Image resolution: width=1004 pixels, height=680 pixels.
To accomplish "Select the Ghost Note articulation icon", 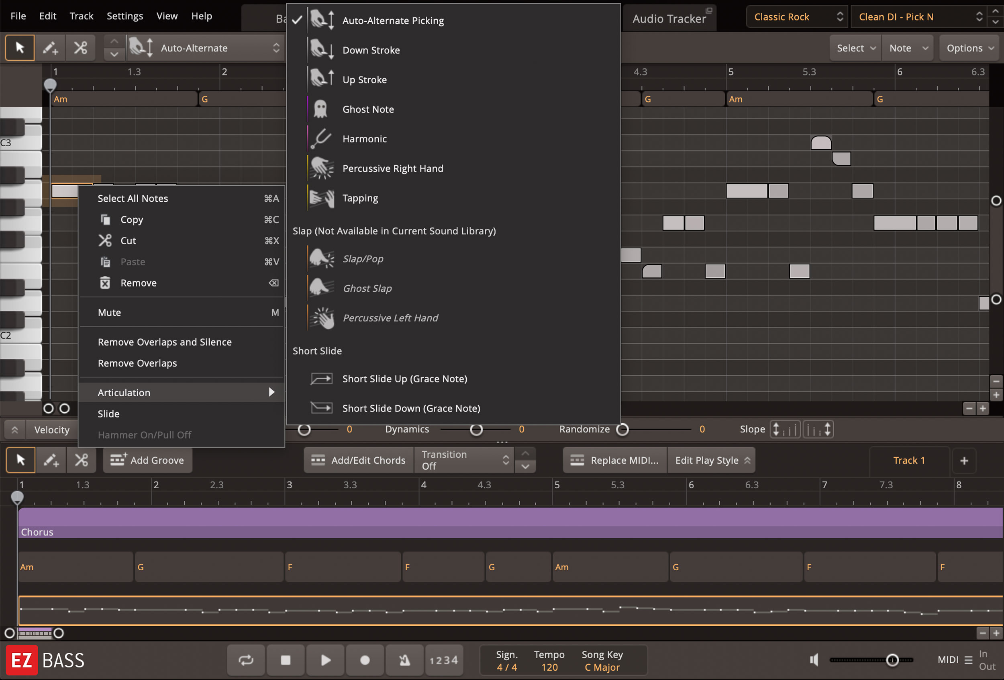I will (x=320, y=109).
